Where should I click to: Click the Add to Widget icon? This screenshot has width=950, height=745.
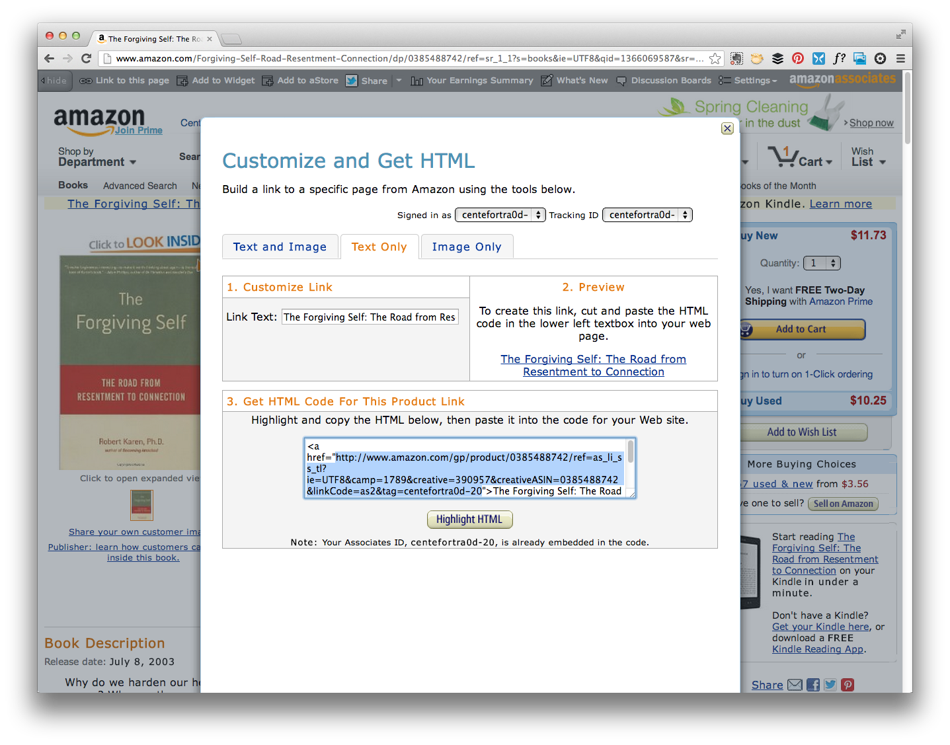pyautogui.click(x=182, y=81)
